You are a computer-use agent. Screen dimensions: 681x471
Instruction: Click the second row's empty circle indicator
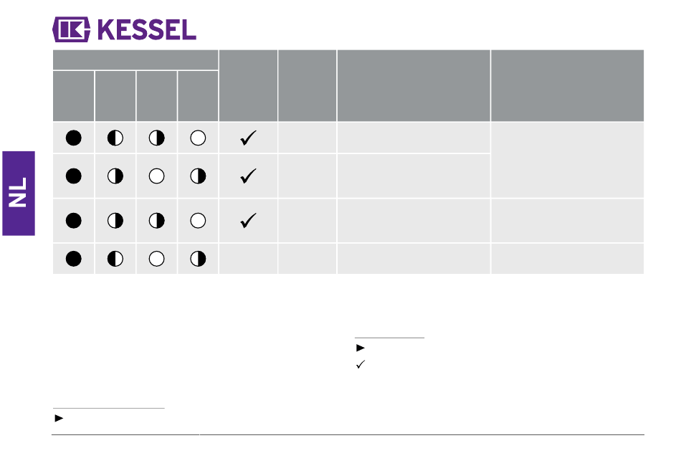point(156,176)
